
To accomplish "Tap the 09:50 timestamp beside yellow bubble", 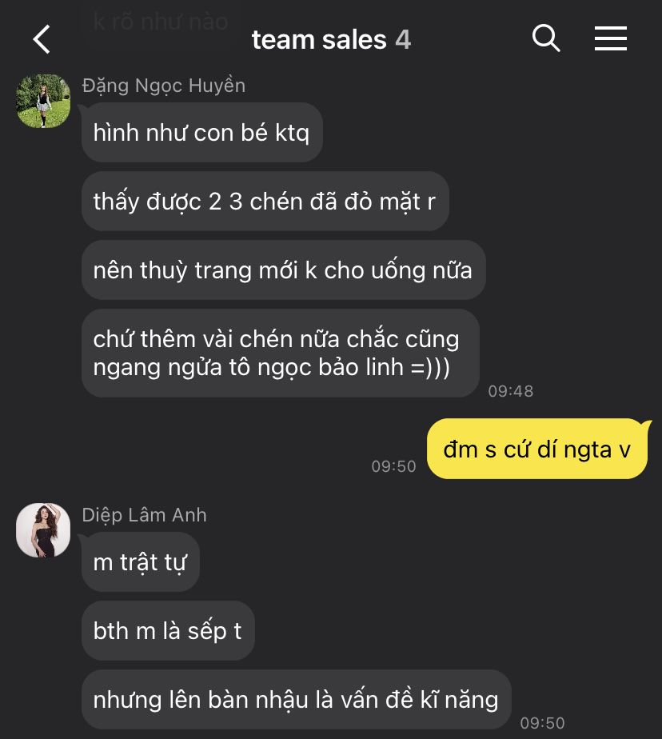I will [x=394, y=466].
